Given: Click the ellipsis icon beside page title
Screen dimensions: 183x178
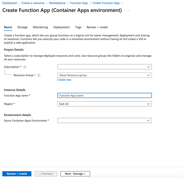Looking at the screenshot, I should [129, 10].
